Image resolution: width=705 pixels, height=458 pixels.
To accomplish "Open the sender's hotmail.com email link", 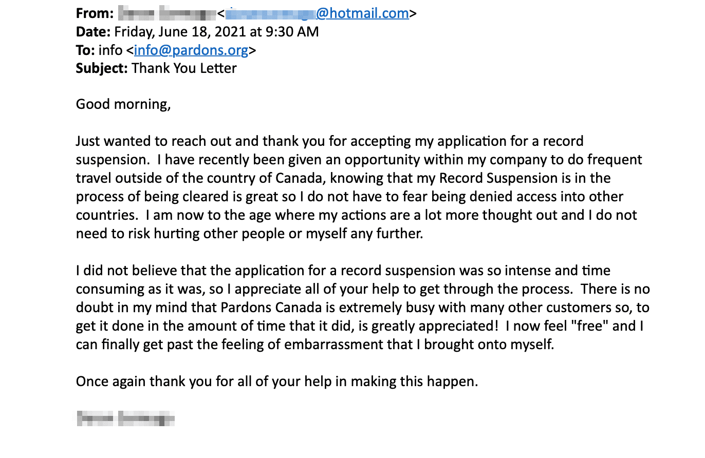I will click(x=317, y=13).
